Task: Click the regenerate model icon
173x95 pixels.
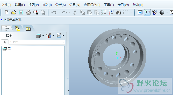Action: pyautogui.click(x=104, y=12)
